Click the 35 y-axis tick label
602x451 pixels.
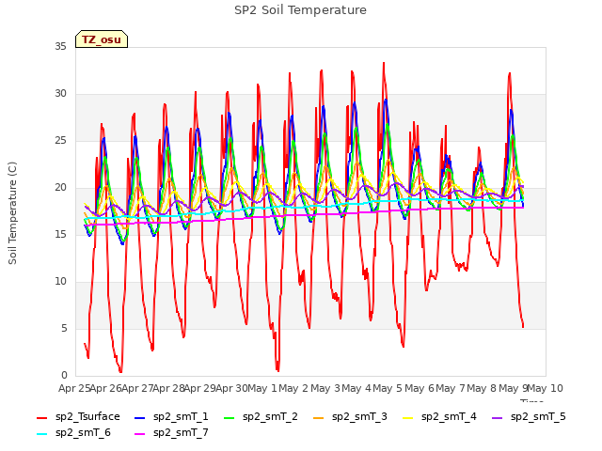pyautogui.click(x=60, y=47)
